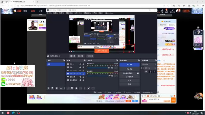Remove selected source with trash icon
Viewport: 205px width, 115px height.
click(72, 88)
